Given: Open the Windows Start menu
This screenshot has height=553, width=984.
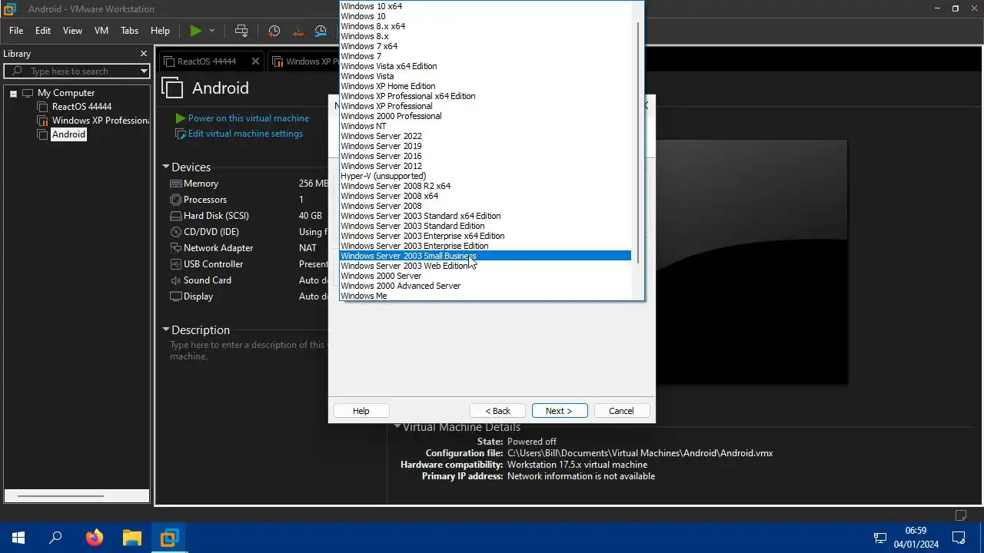Looking at the screenshot, I should click(x=18, y=538).
